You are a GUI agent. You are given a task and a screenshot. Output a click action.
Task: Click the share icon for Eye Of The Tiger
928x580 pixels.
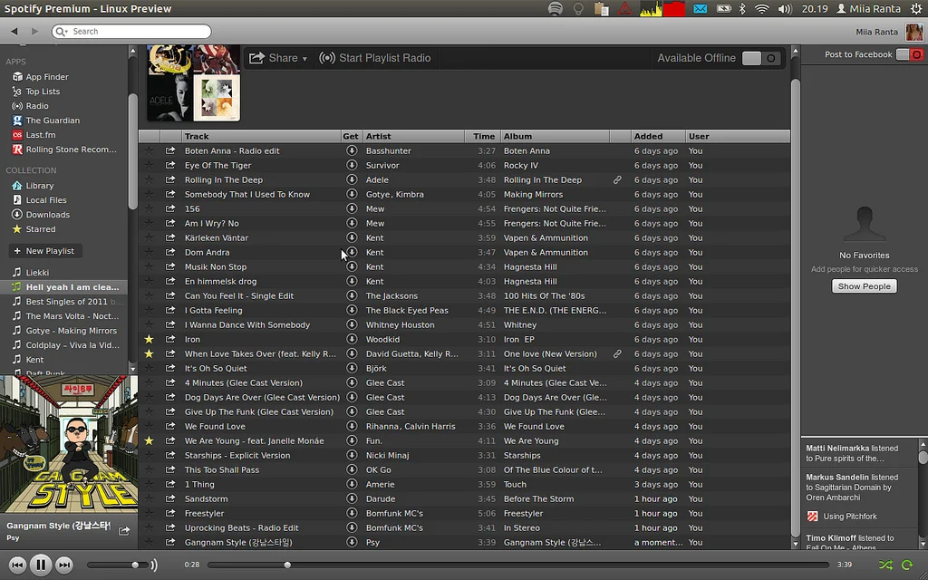point(170,165)
